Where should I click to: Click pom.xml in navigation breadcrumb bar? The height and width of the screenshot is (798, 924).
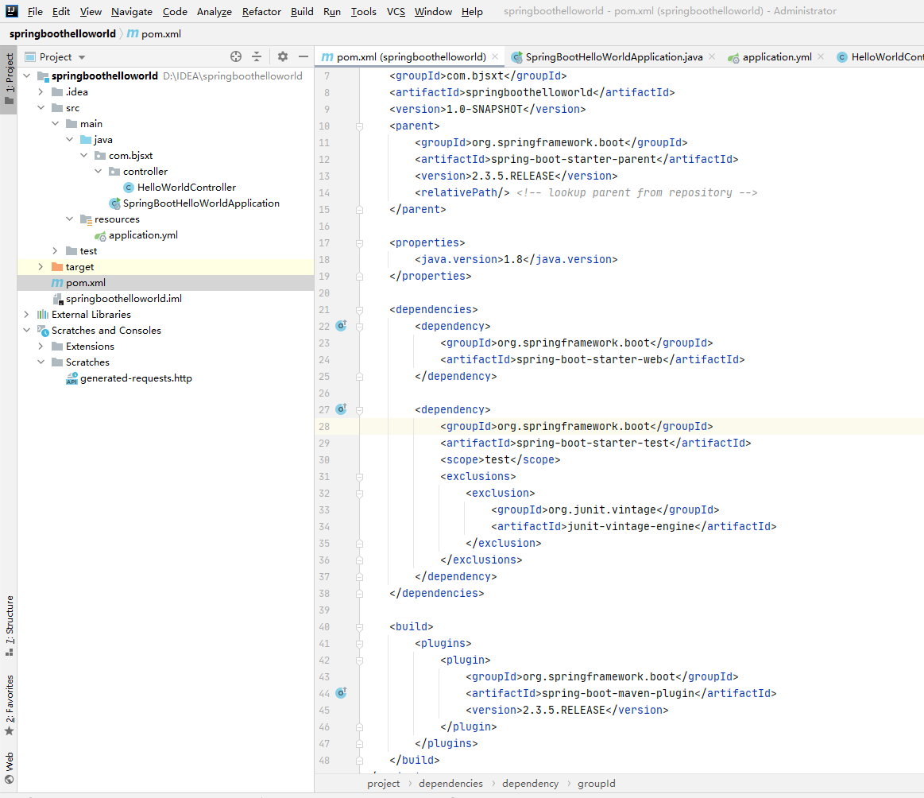click(x=154, y=33)
